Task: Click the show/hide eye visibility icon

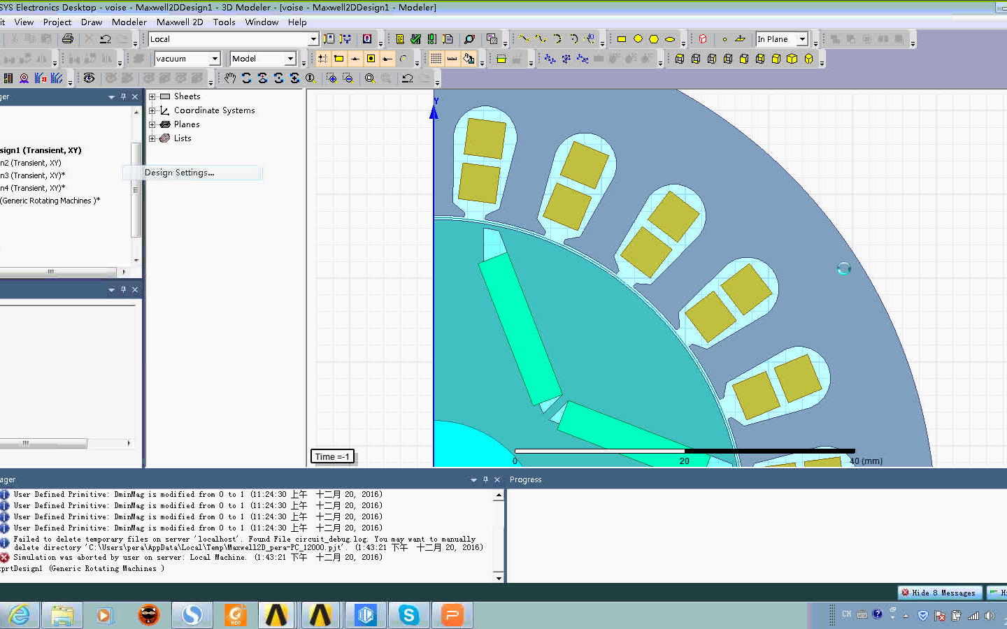Action: [89, 78]
